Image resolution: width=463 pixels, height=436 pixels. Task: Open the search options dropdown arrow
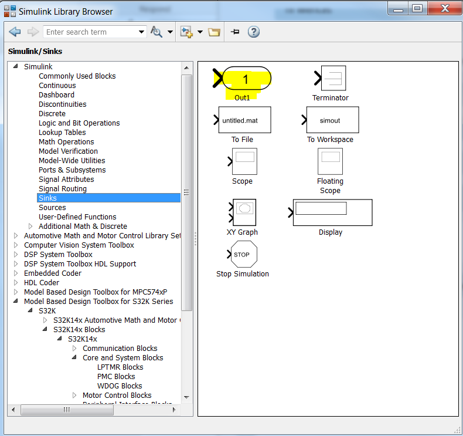(170, 32)
